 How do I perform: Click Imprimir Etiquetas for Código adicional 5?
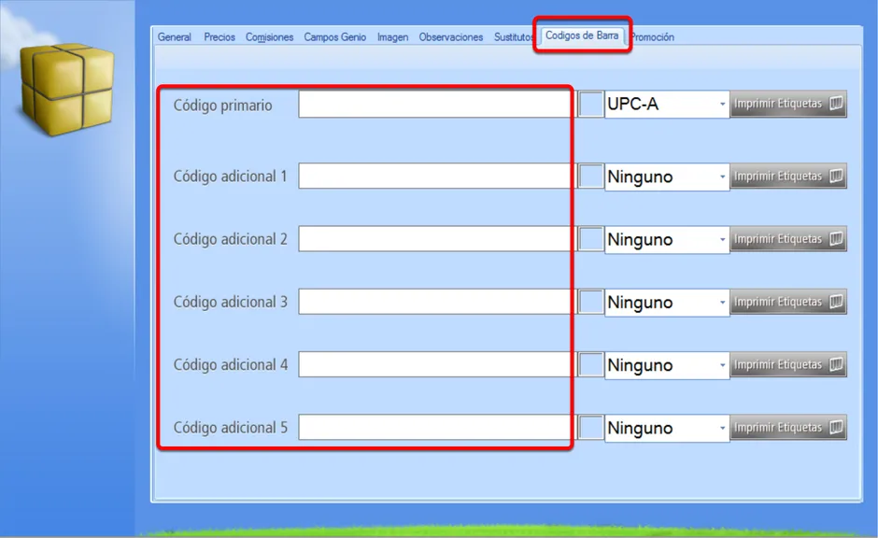(x=788, y=428)
